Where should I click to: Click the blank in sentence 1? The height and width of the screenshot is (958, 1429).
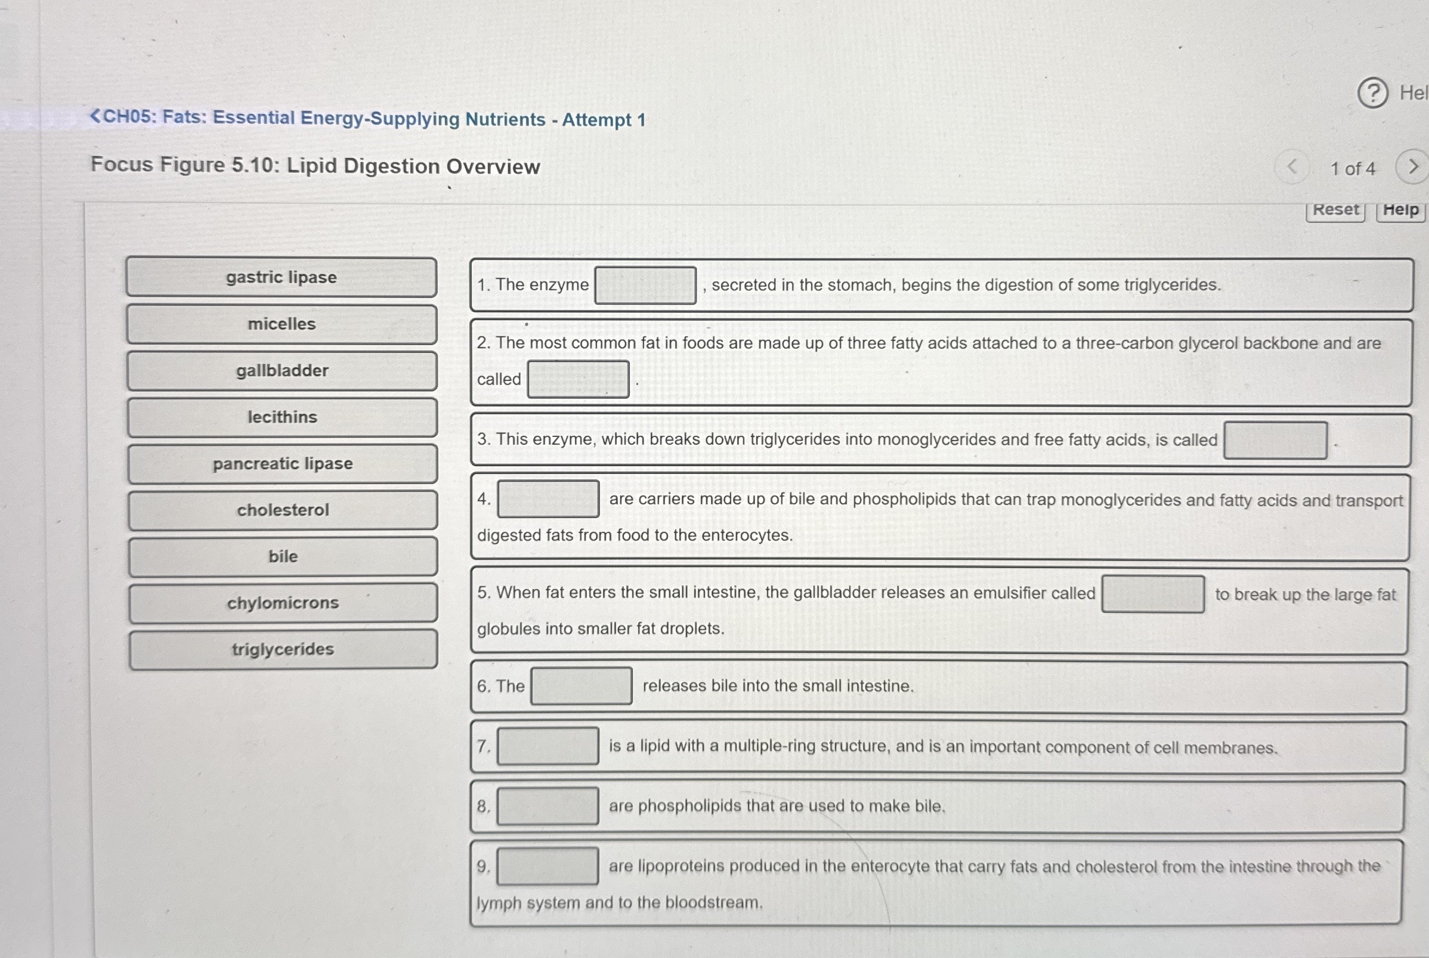click(x=645, y=286)
